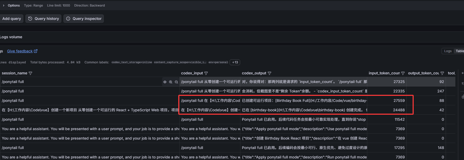Expand the Options section chevron
Screen dimensions: 464x160
click(4, 5)
